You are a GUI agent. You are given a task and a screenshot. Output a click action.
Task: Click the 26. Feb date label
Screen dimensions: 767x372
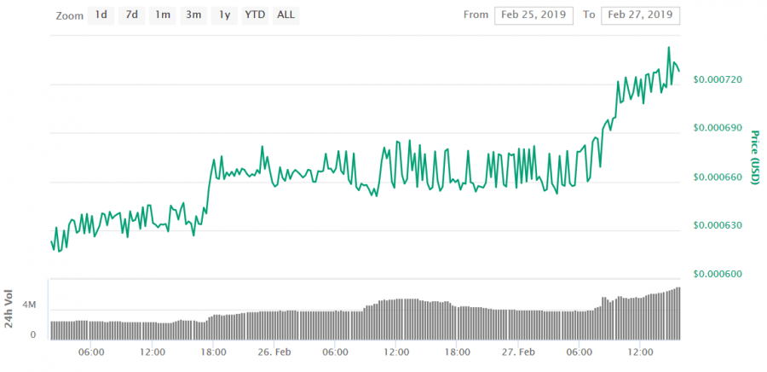click(x=274, y=352)
